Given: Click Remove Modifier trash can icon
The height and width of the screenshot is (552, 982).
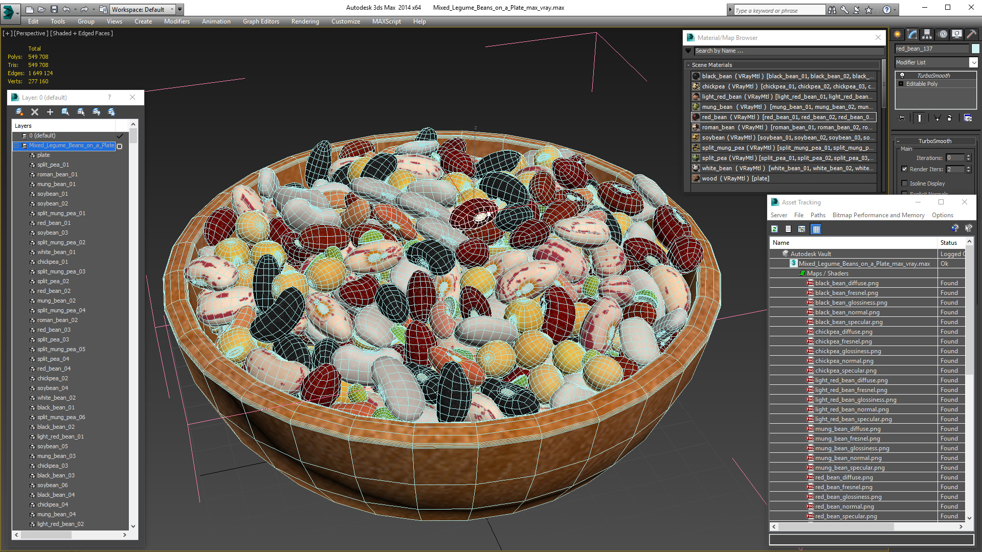Looking at the screenshot, I should (949, 118).
